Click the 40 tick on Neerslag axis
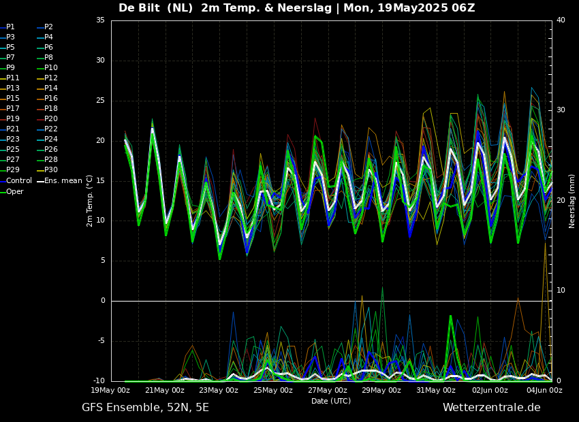Image resolution: width=579 pixels, height=422 pixels. tap(561, 20)
